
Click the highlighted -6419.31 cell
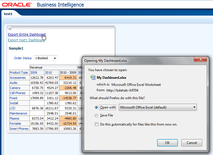click(x=68, y=78)
